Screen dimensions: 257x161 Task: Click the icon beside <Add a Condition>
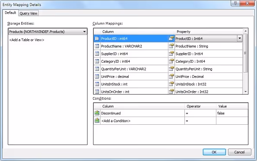[97, 120]
